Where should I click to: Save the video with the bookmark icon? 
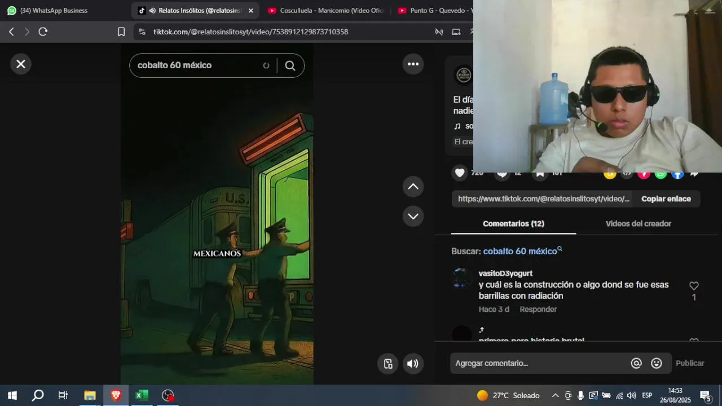point(540,173)
